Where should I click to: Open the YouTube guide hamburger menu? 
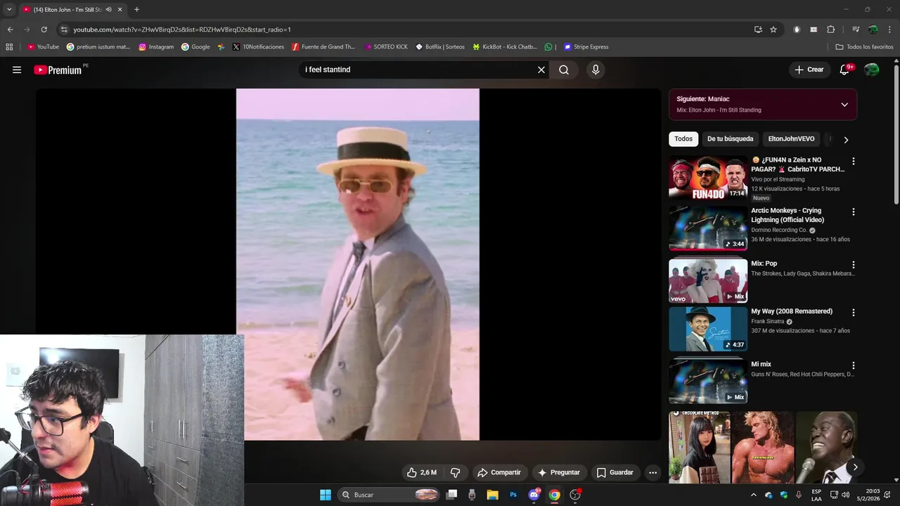coord(17,70)
